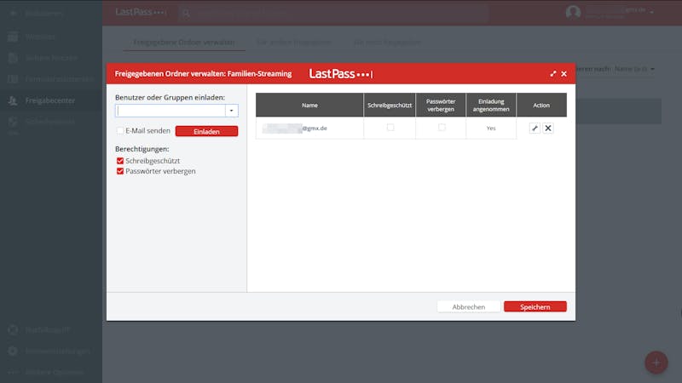The width and height of the screenshot is (682, 383).
Task: Click the Berechtigungen label
Action: [x=142, y=149]
